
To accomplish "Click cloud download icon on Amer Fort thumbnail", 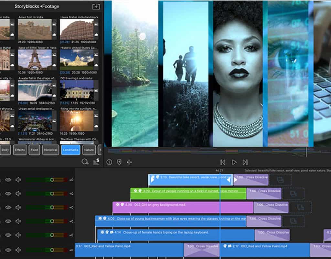I will tap(54, 35).
